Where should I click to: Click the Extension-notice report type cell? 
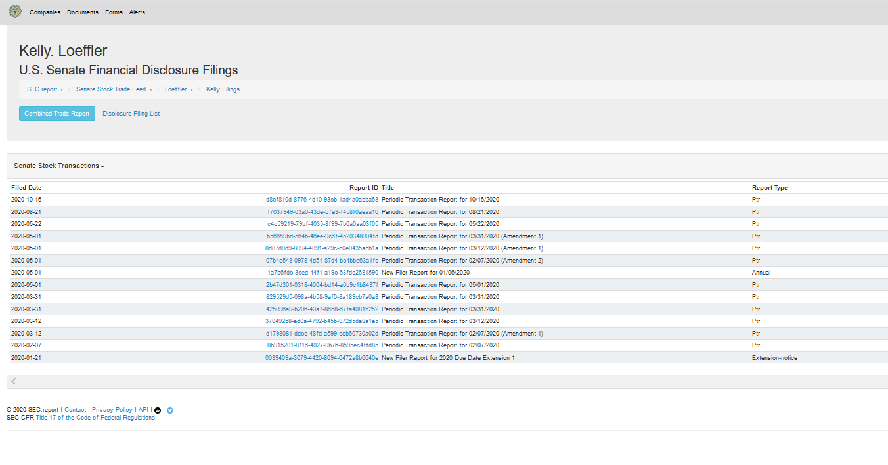click(x=775, y=358)
